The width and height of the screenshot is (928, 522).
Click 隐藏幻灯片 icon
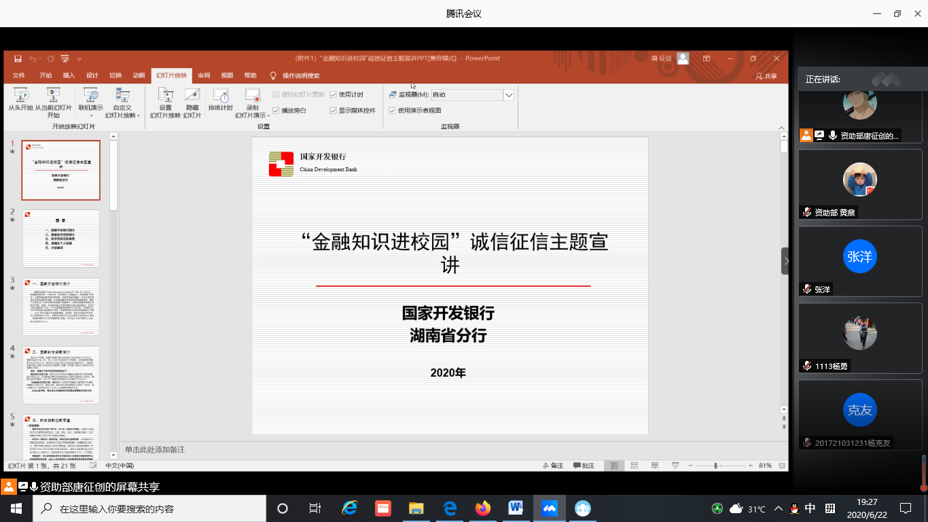192,96
